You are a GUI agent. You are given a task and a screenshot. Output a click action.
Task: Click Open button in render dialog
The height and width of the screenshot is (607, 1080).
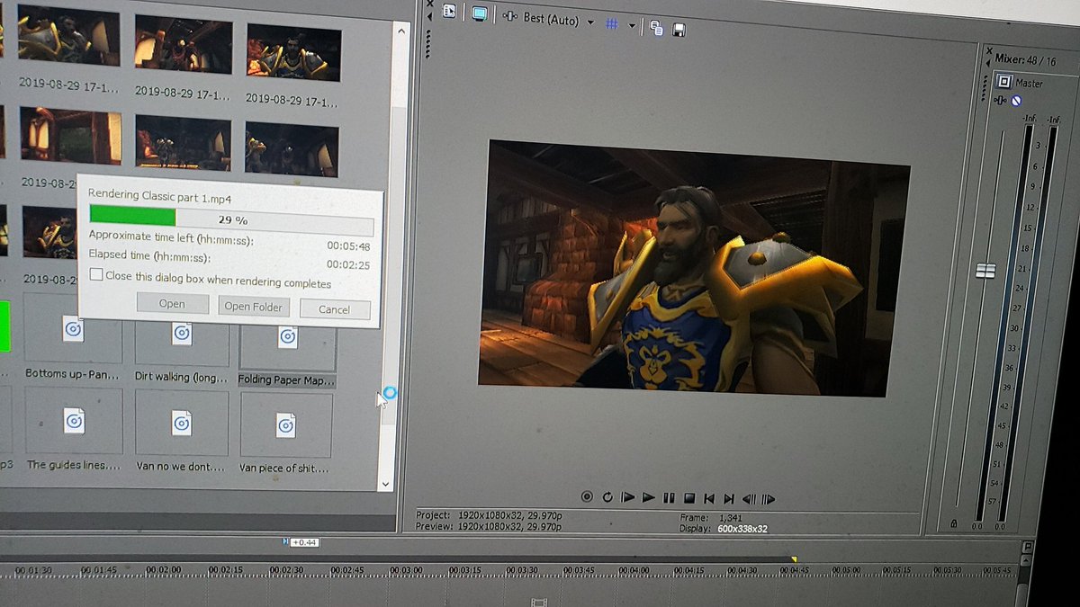[172, 303]
